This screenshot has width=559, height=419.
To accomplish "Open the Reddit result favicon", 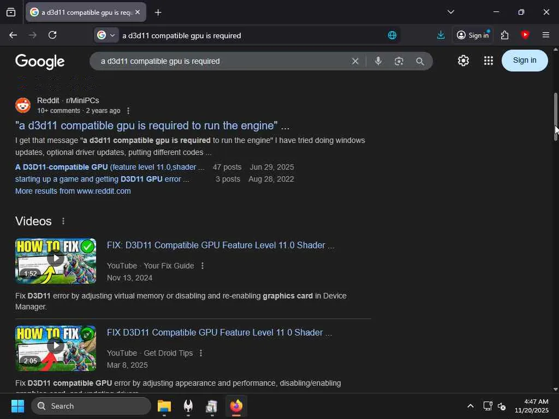I will (23, 105).
